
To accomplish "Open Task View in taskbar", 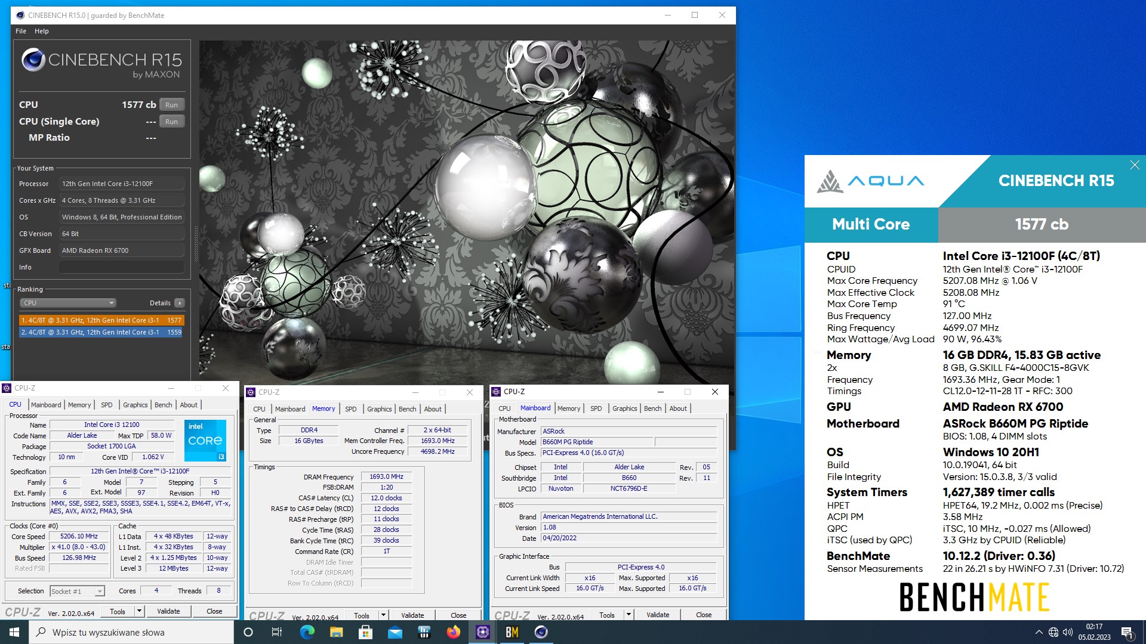I will coord(277,632).
